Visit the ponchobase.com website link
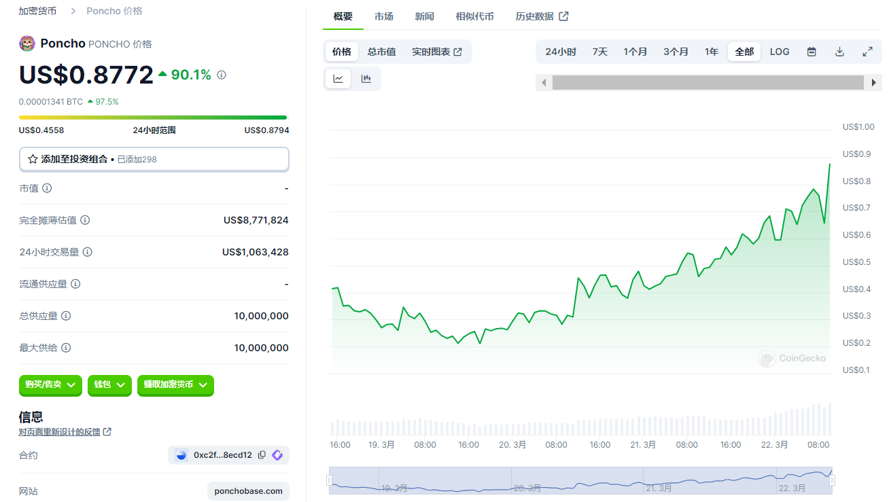Screen dimensions: 891x502 pos(248,491)
